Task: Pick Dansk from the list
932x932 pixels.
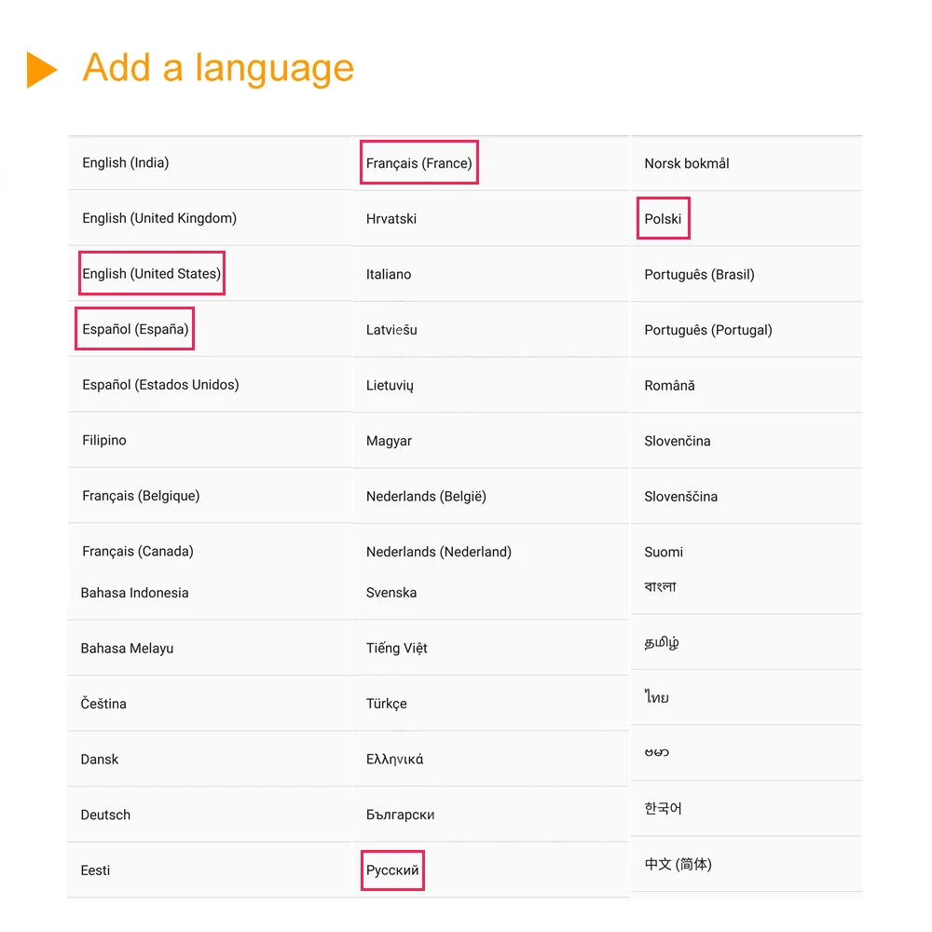Action: [x=100, y=759]
